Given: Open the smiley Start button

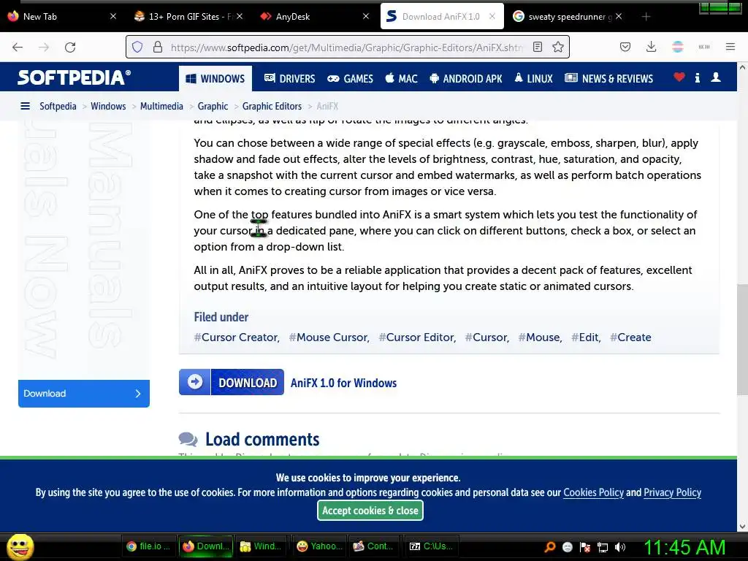Looking at the screenshot, I should (x=20, y=546).
